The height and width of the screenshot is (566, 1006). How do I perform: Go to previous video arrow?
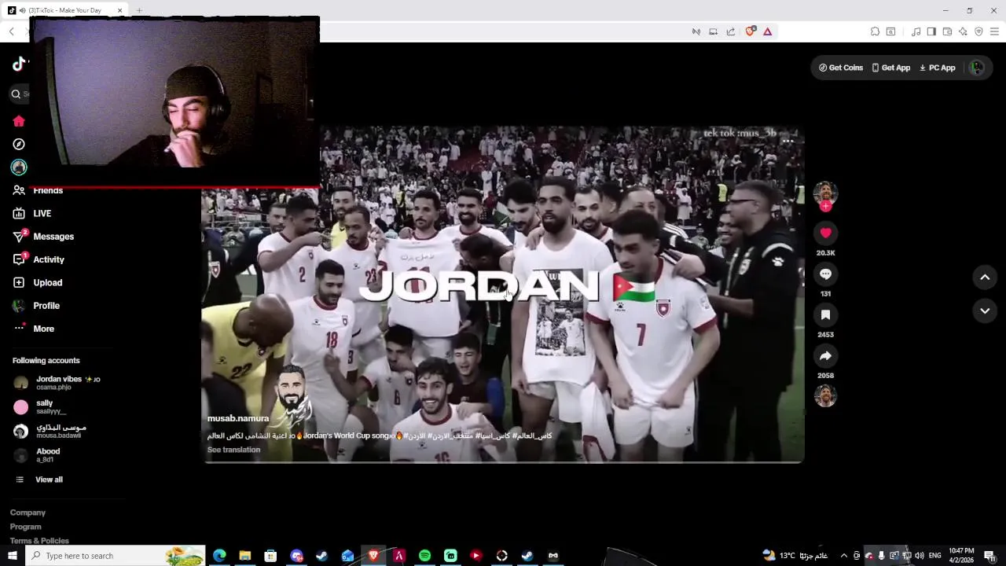[x=985, y=277]
